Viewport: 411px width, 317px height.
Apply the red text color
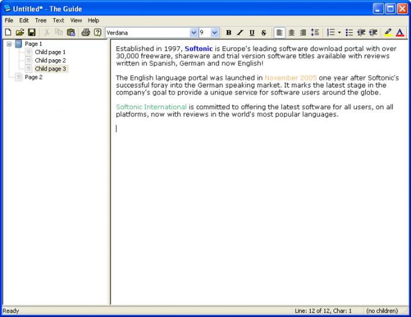pos(400,33)
